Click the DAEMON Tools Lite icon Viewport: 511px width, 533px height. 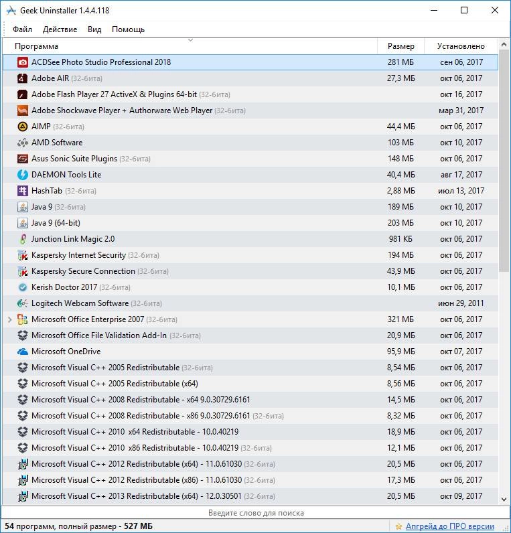(23, 175)
